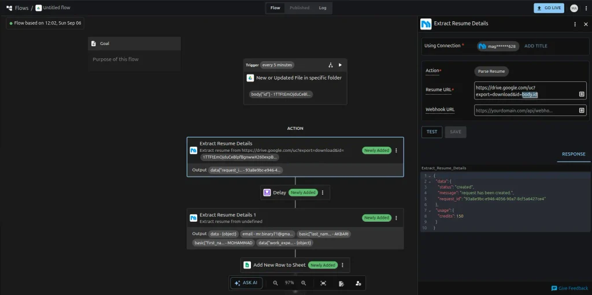This screenshot has width=592, height=295.
Task: Click the data - {object} output chip
Action: tap(223, 234)
